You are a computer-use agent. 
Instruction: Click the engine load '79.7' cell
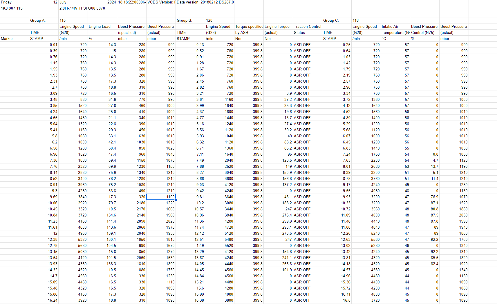pos(102,203)
